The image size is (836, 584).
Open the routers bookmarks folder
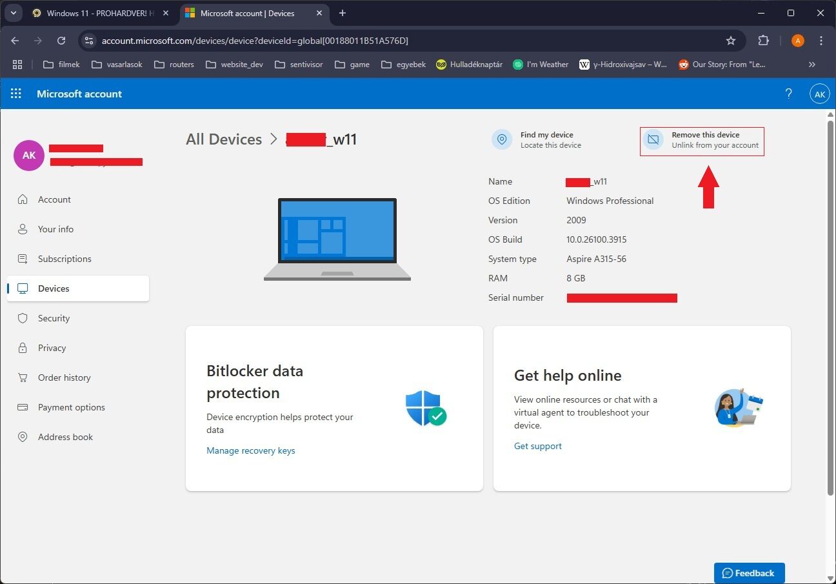174,65
